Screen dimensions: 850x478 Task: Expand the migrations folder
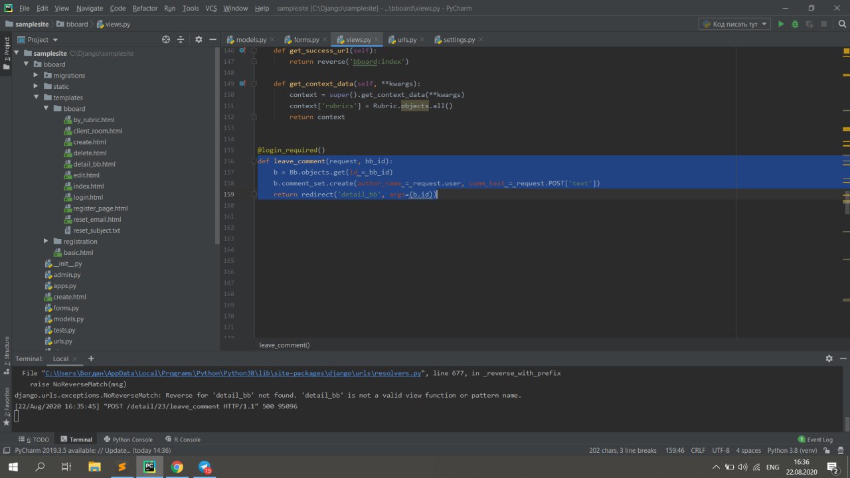pos(37,76)
